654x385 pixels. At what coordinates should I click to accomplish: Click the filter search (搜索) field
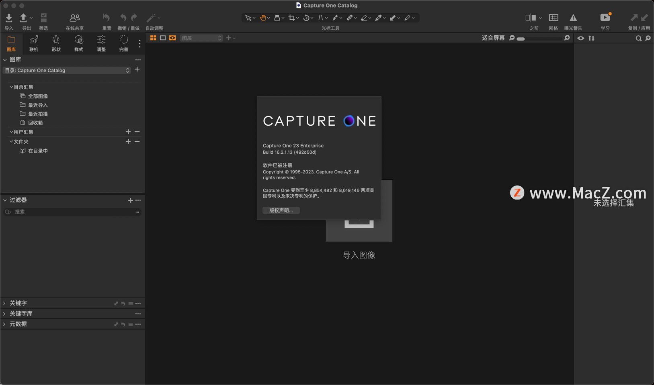point(72,212)
